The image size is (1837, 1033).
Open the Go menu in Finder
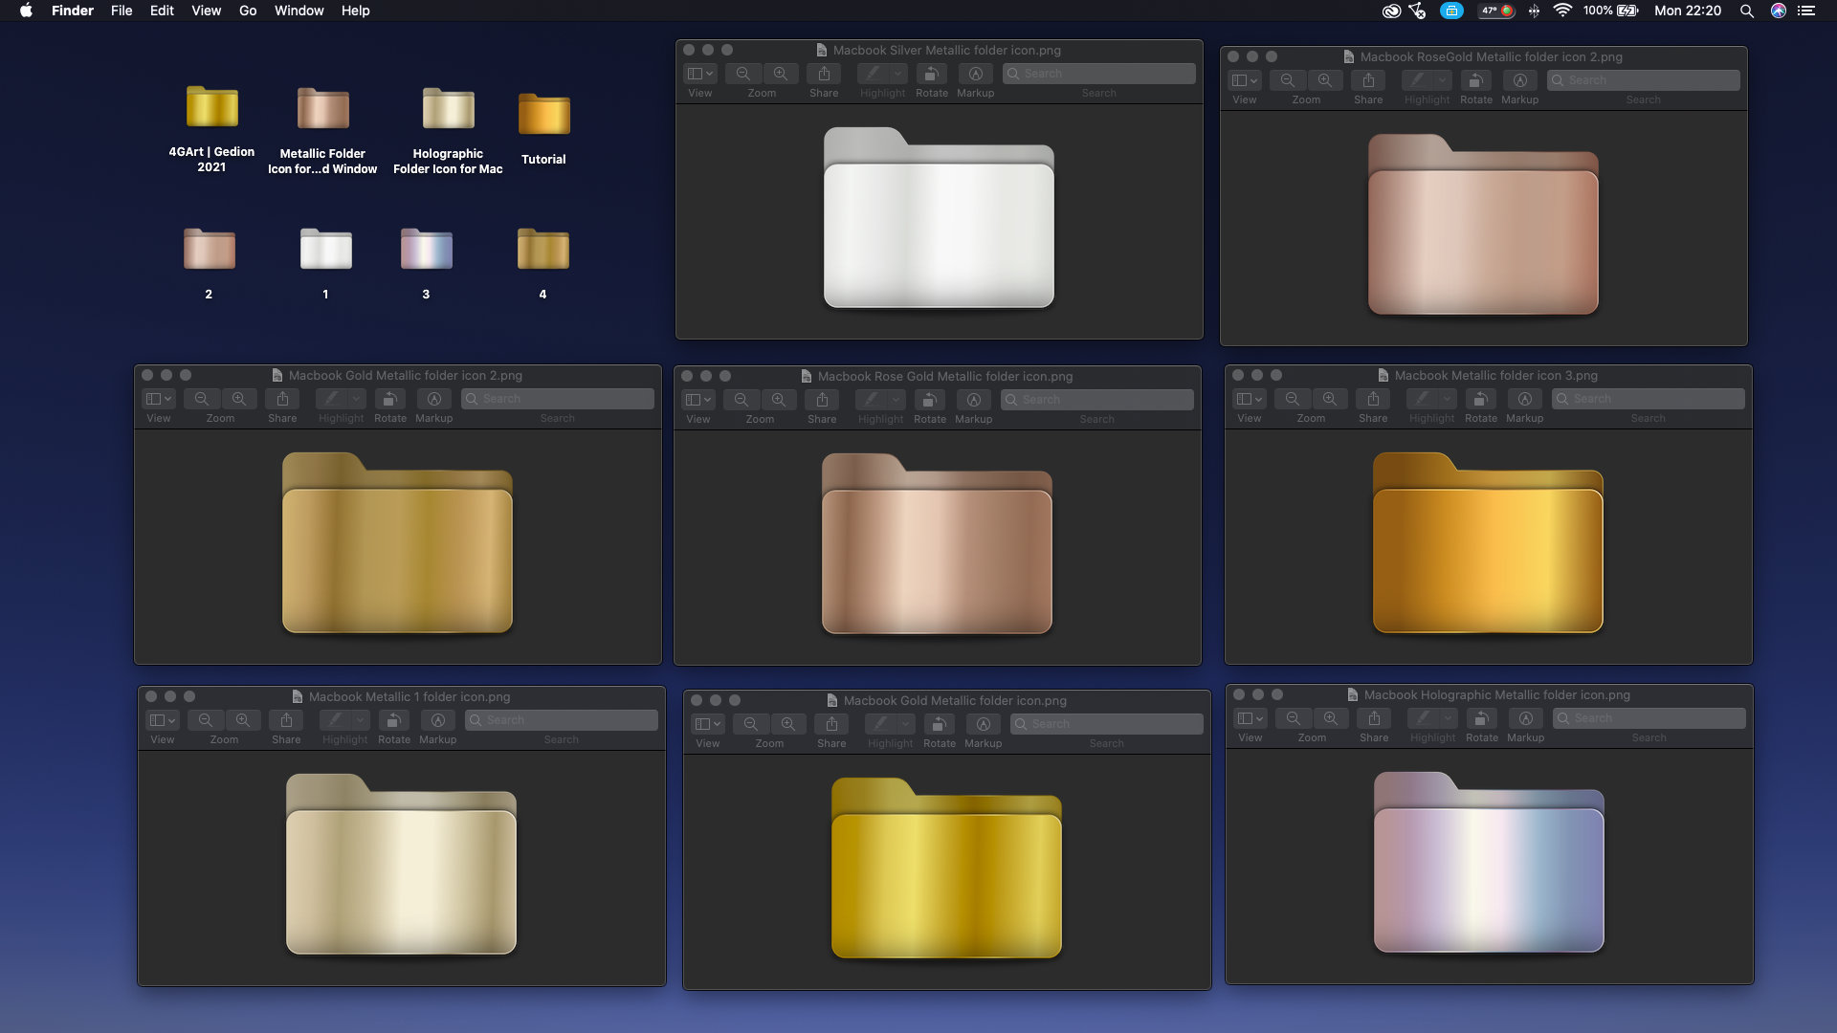[247, 11]
